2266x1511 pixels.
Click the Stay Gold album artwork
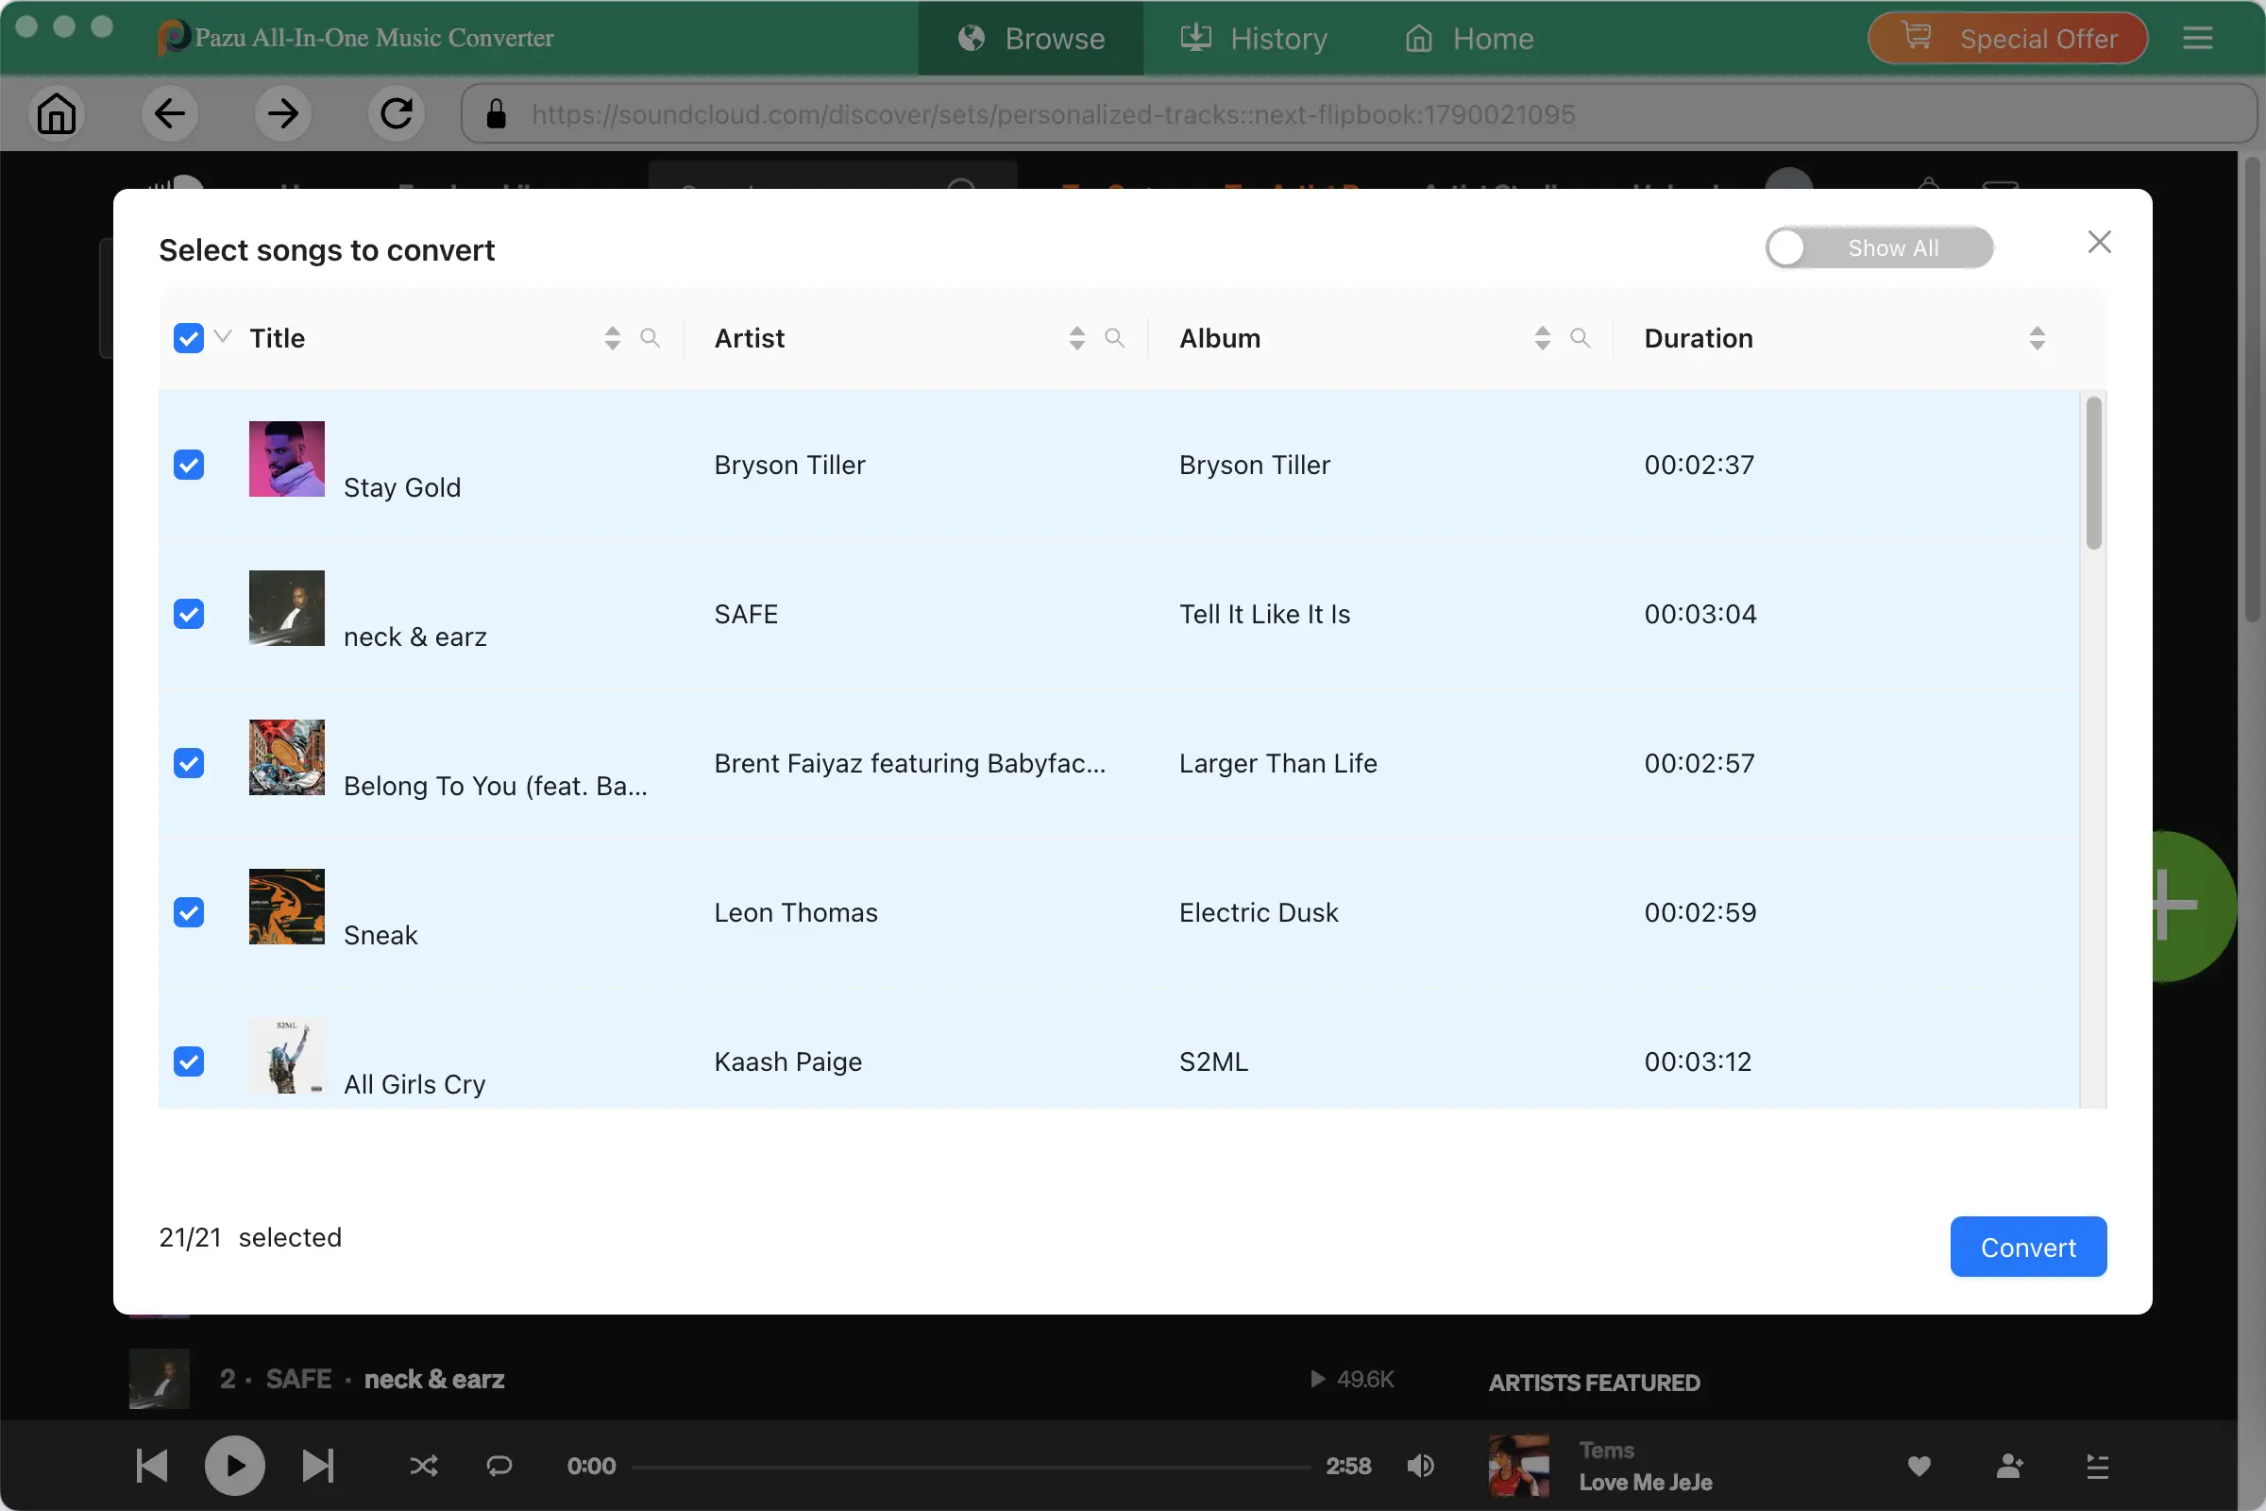pyautogui.click(x=287, y=459)
